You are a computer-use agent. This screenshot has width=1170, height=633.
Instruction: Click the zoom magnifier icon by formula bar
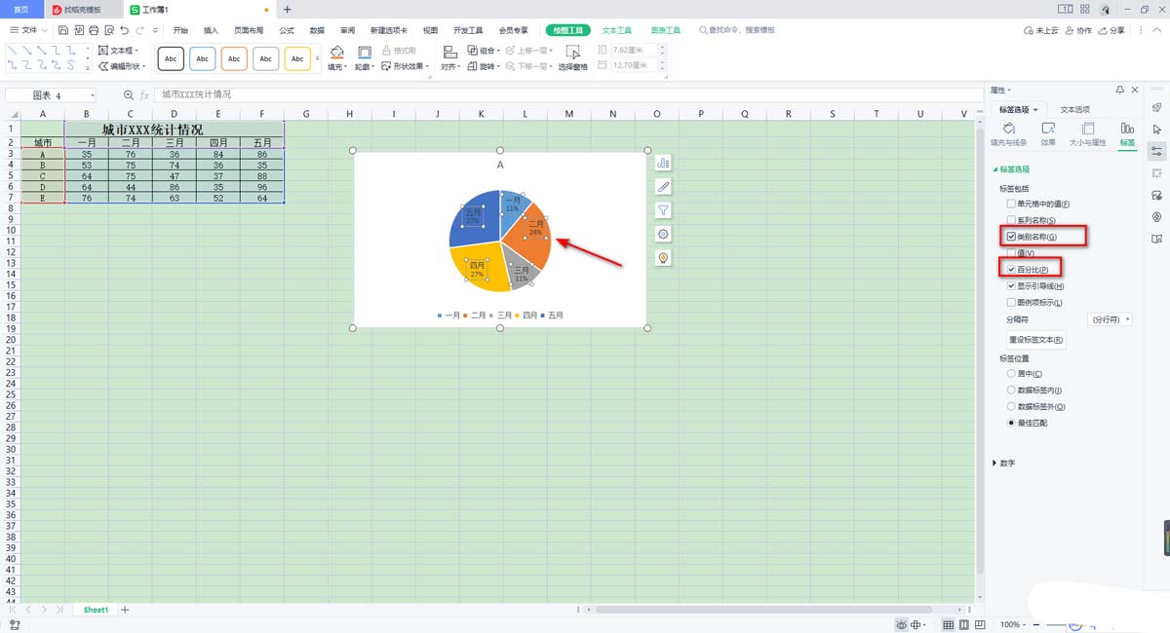pos(128,94)
